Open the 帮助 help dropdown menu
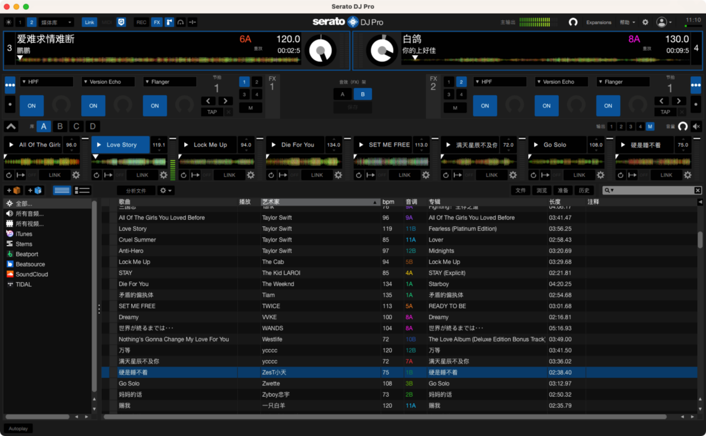706x436 pixels. pyautogui.click(x=627, y=22)
